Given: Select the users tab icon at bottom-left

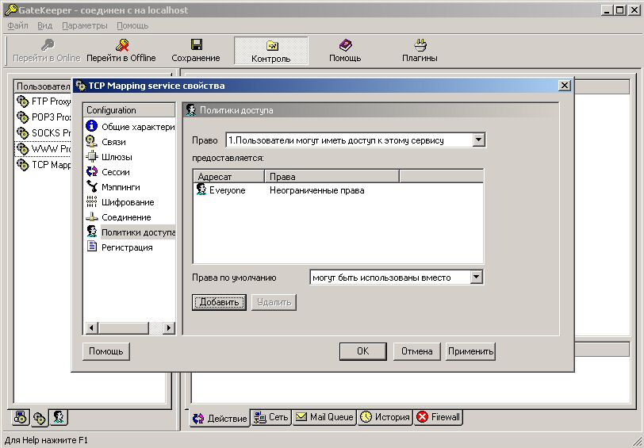Looking at the screenshot, I should click(59, 417).
